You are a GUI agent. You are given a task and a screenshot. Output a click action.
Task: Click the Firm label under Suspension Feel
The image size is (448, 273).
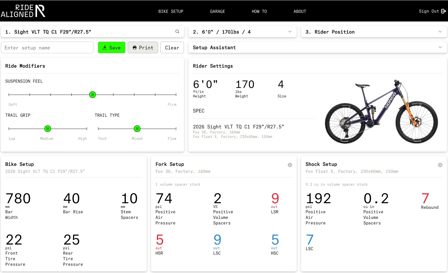(172, 104)
